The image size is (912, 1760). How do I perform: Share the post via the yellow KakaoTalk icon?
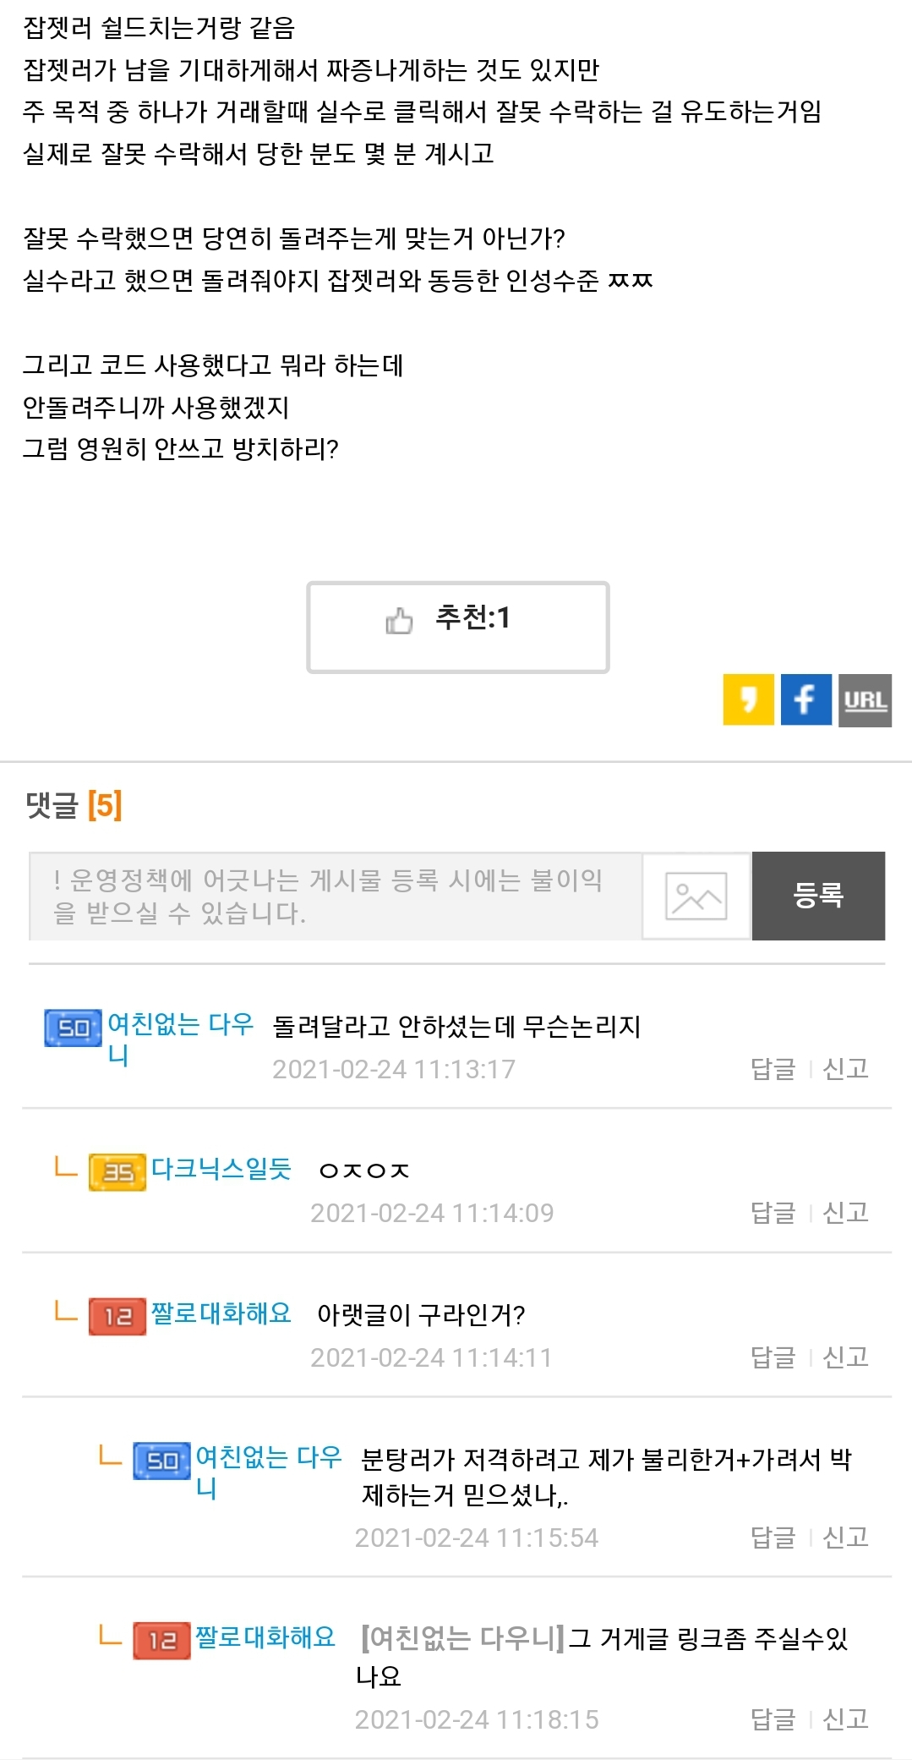point(748,699)
